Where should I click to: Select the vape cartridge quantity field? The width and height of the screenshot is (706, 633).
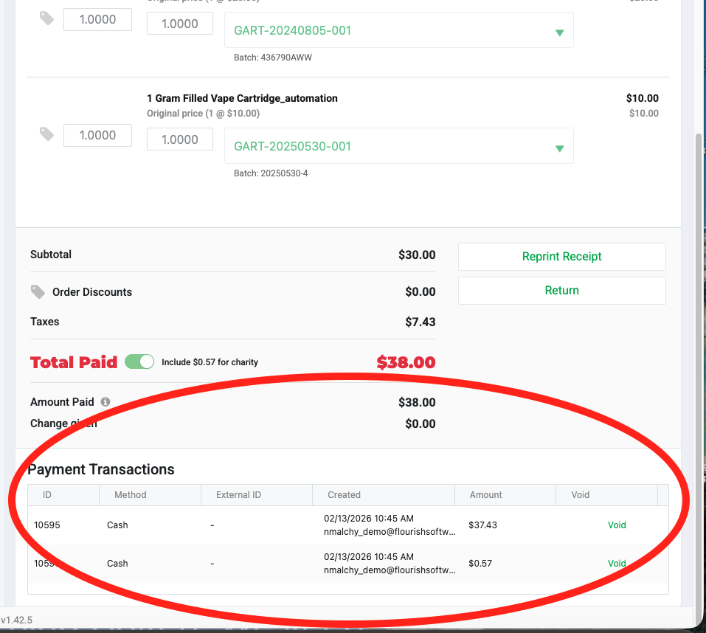tap(97, 135)
